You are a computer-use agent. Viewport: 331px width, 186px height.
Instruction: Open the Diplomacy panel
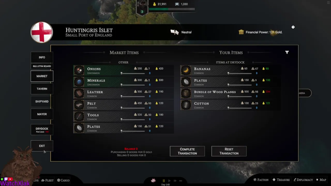coord(303,180)
